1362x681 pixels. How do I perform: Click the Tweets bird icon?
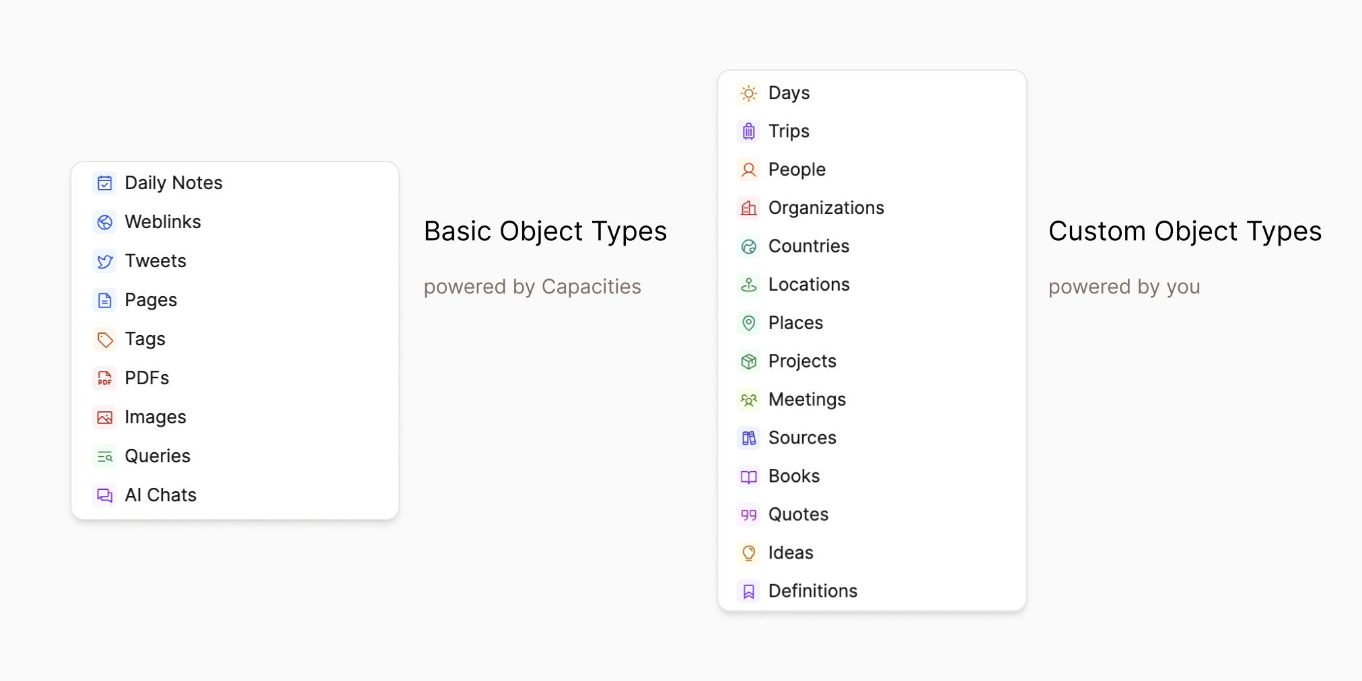[x=104, y=260]
